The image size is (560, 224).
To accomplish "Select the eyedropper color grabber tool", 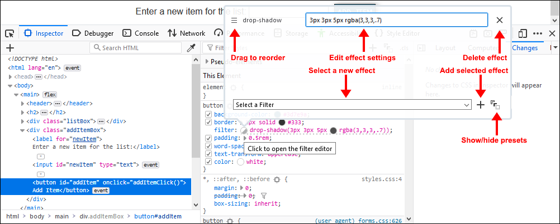I will pyautogui.click(x=192, y=48).
